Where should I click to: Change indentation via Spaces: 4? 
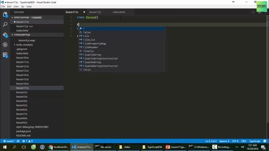pos(224,141)
